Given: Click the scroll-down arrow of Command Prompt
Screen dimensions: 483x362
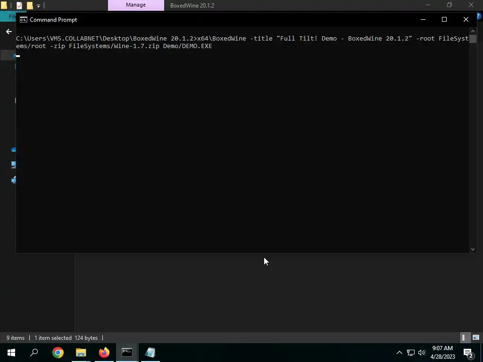Looking at the screenshot, I should coord(473,249).
